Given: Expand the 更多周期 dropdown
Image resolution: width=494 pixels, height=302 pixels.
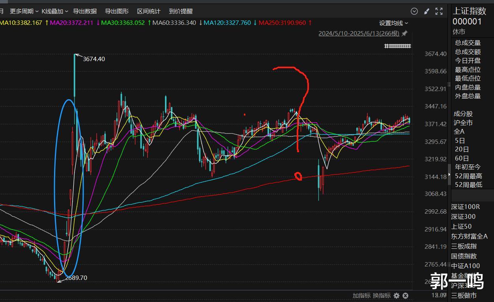Looking at the screenshot, I should click(x=24, y=11).
